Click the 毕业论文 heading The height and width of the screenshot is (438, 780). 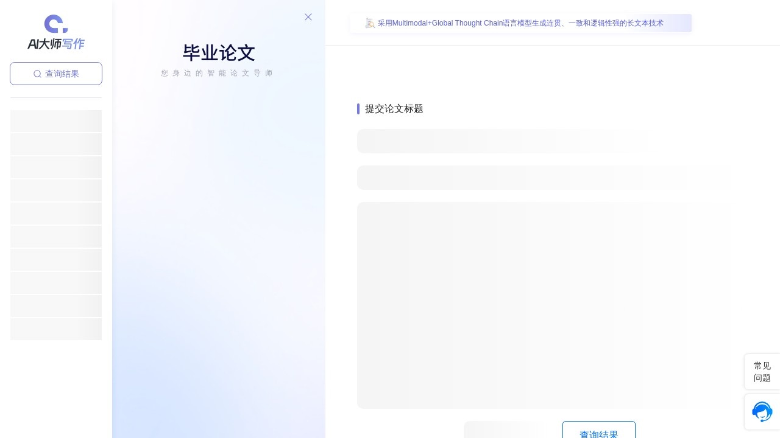(218, 53)
